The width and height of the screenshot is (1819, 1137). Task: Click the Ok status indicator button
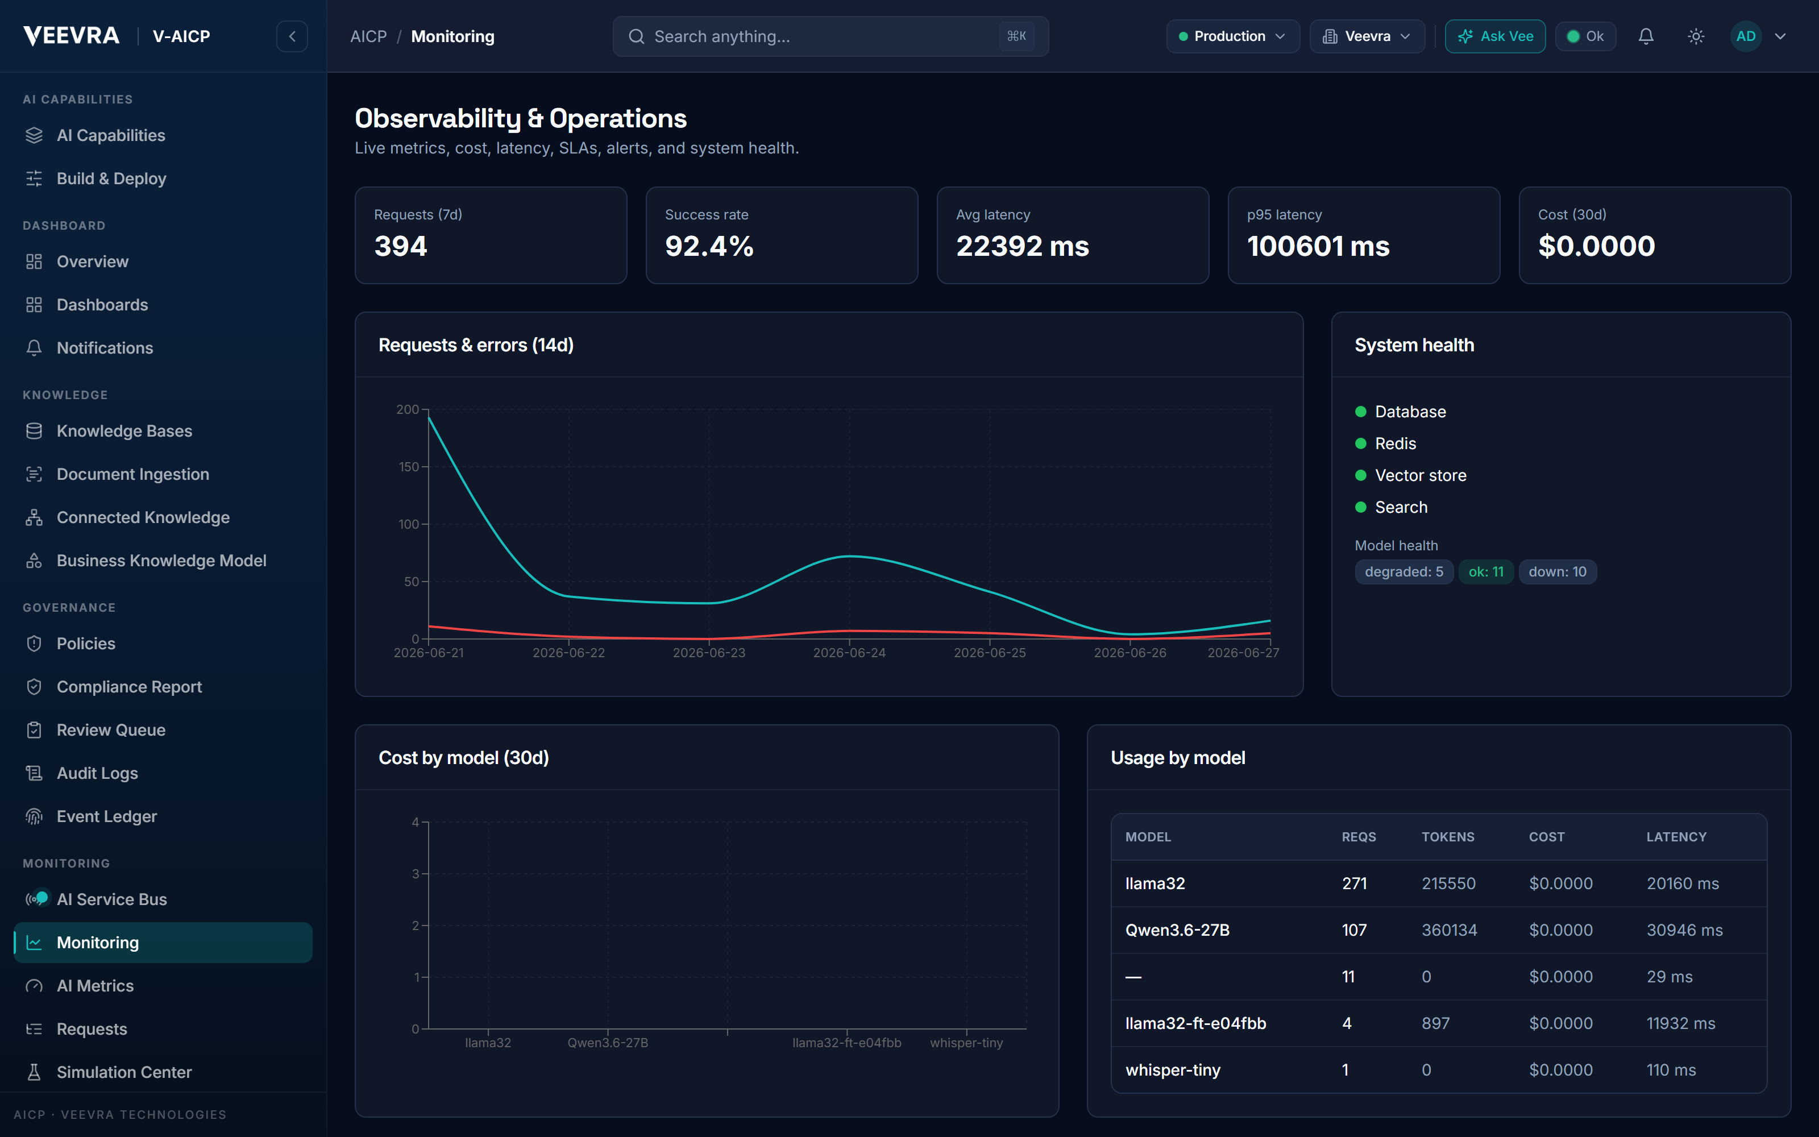[x=1585, y=36]
